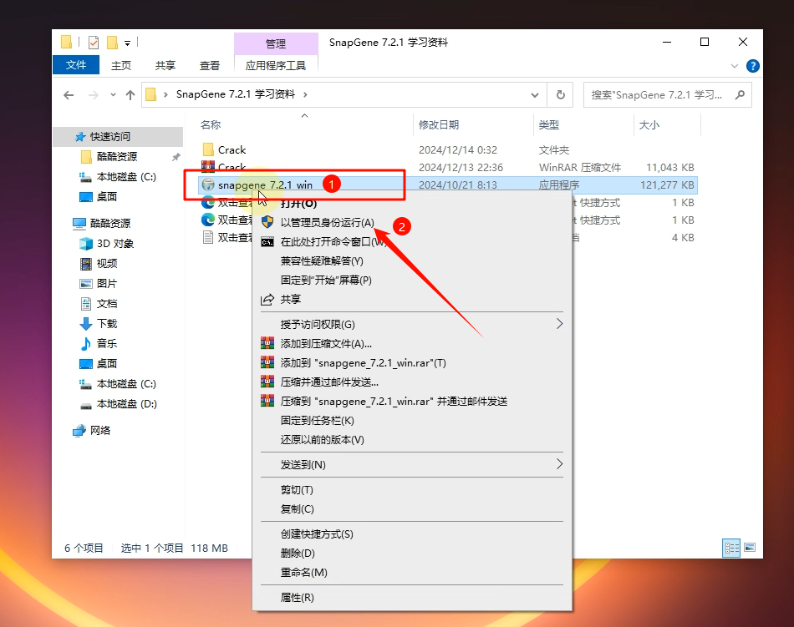Image resolution: width=794 pixels, height=627 pixels.
Task: Choose Run as administrator option
Action: coord(327,223)
